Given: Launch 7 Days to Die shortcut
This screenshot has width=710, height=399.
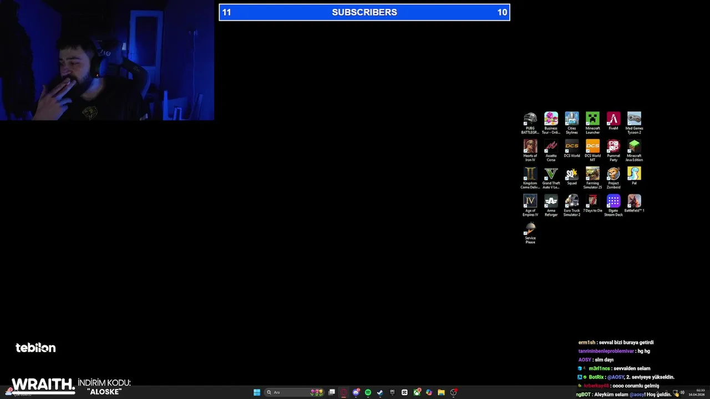Looking at the screenshot, I should pyautogui.click(x=592, y=203).
